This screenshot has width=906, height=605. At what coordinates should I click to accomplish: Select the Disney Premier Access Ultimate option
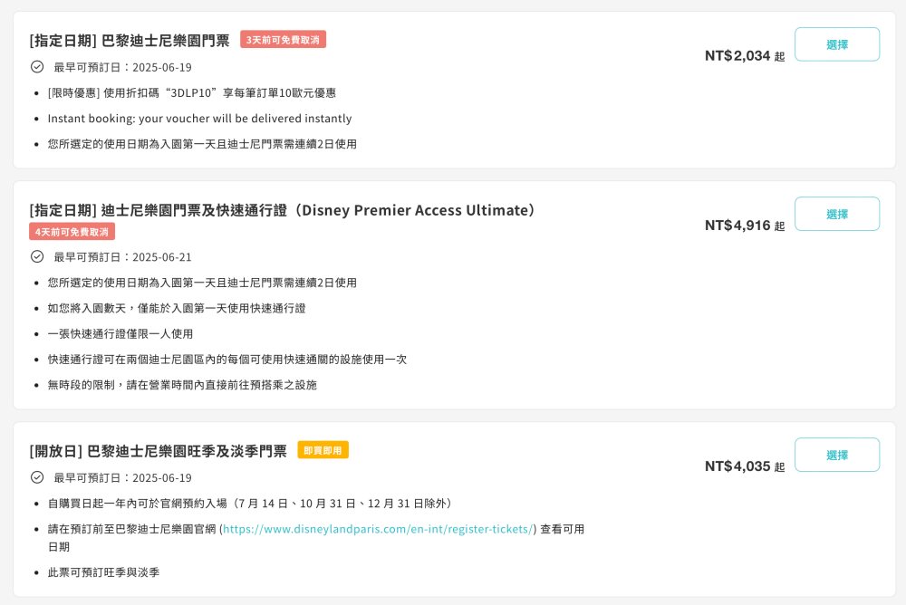pyautogui.click(x=836, y=214)
